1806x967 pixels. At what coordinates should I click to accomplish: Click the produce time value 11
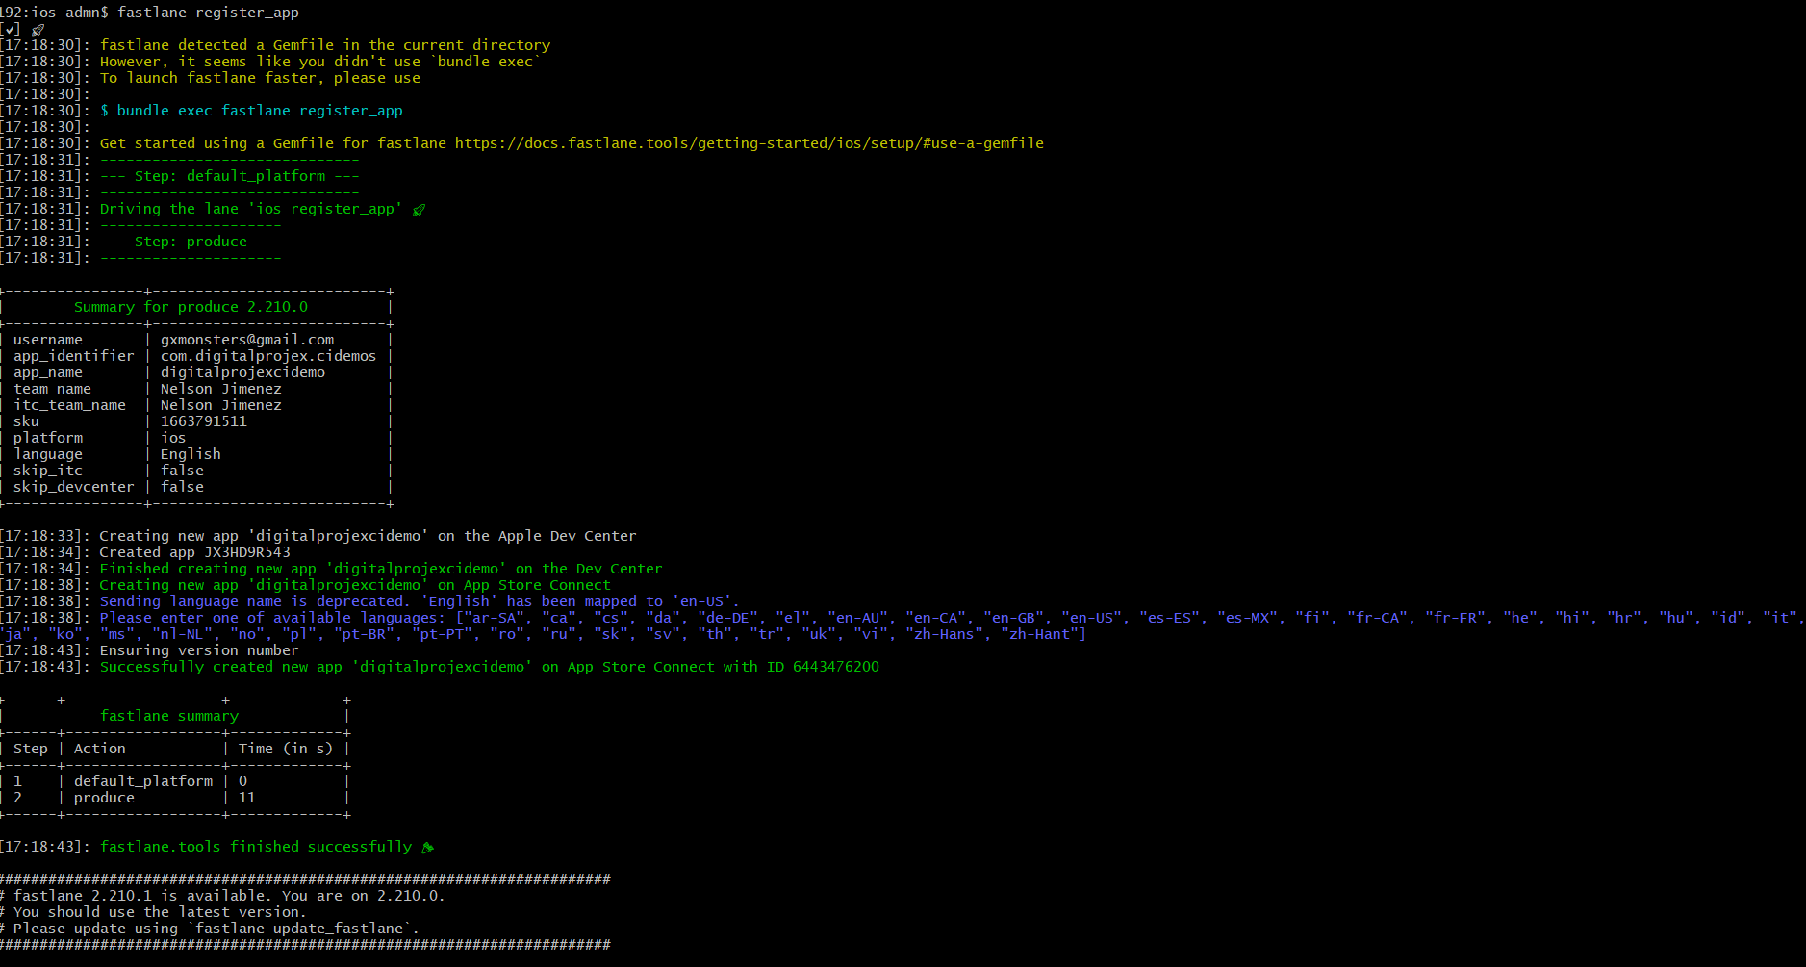[247, 798]
